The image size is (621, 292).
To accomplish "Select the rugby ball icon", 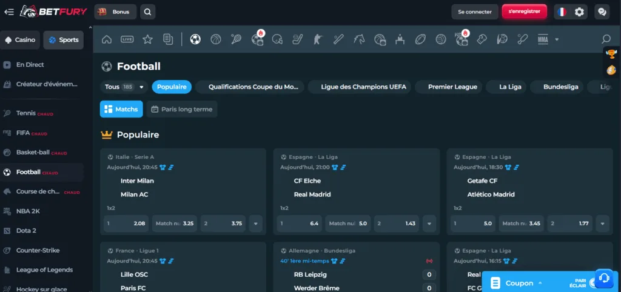I will click(x=420, y=39).
